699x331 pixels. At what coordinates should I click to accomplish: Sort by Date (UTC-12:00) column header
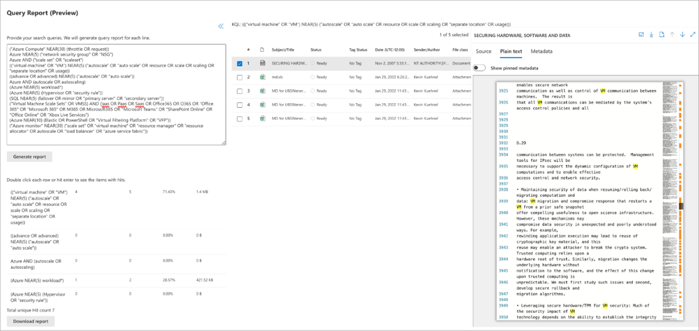(x=390, y=50)
